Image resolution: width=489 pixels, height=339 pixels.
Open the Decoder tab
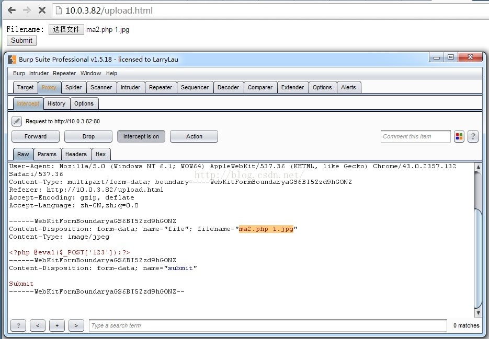[228, 88]
